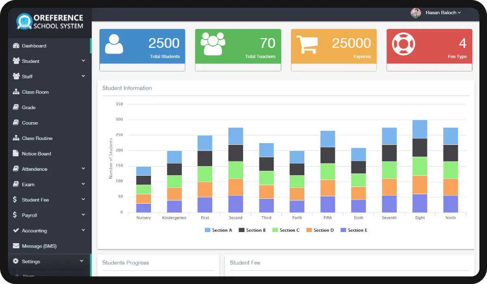Expand the Exam menu arrow
Image resolution: width=487 pixels, height=284 pixels.
(x=83, y=184)
